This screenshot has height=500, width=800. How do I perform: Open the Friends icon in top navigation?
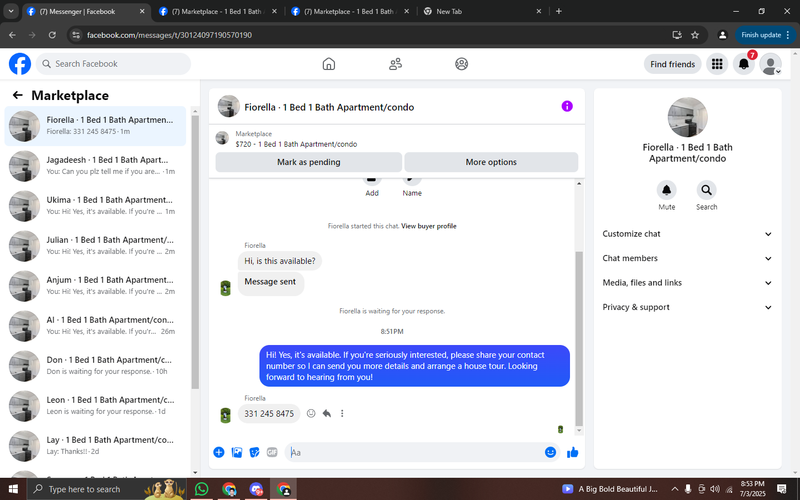(396, 64)
